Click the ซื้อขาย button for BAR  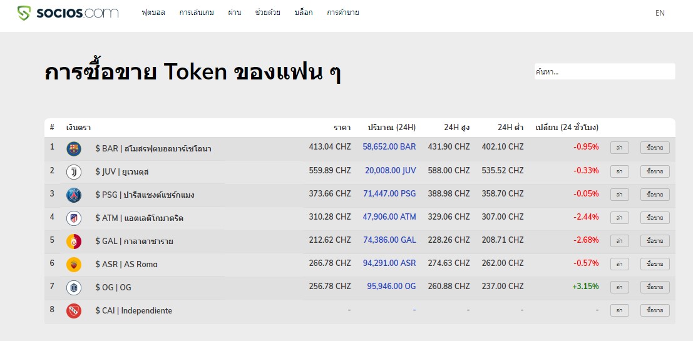coord(655,148)
